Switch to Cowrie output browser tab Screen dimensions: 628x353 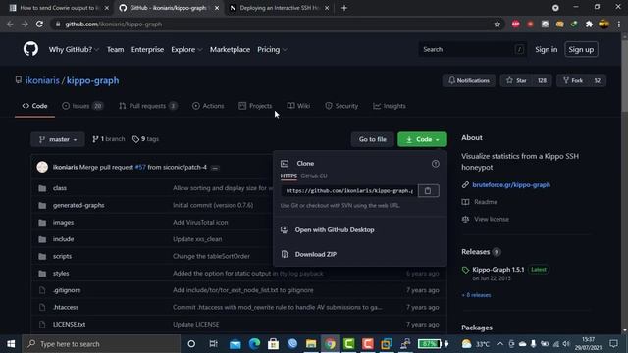pos(59,8)
